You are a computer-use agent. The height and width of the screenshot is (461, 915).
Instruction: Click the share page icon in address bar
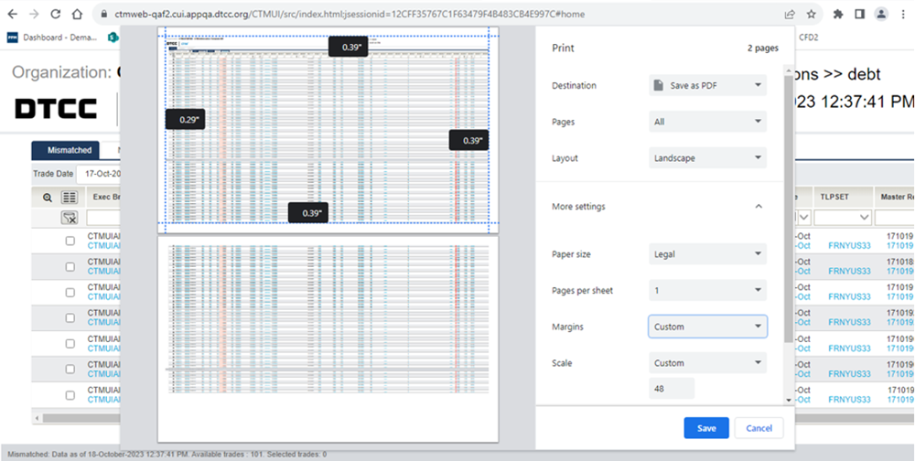pos(789,15)
